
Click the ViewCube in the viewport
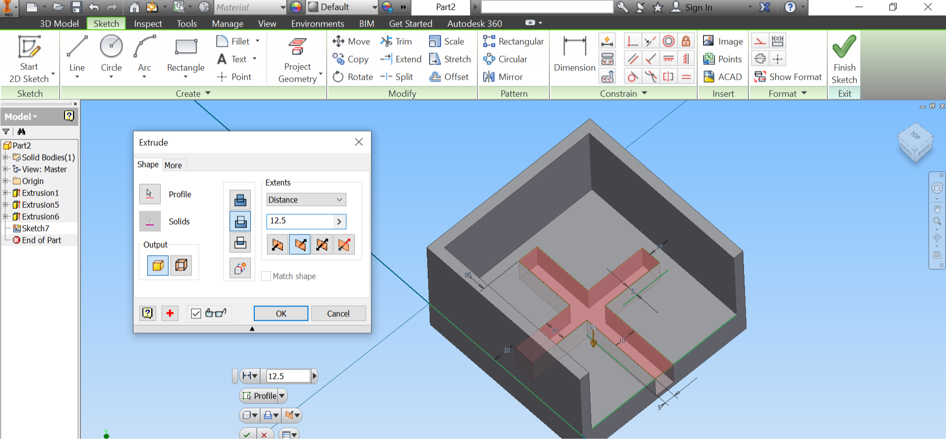tap(915, 142)
